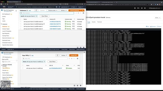Toggle New EC2 Experience switch

[2, 10]
